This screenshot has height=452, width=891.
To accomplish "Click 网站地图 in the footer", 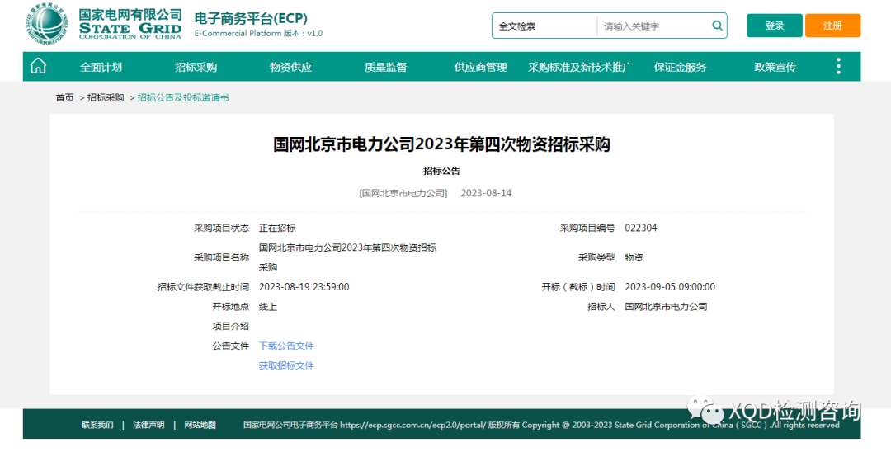I will [x=200, y=425].
